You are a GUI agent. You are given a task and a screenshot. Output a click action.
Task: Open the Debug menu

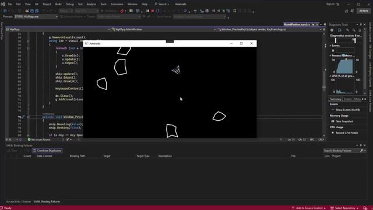point(69,4)
